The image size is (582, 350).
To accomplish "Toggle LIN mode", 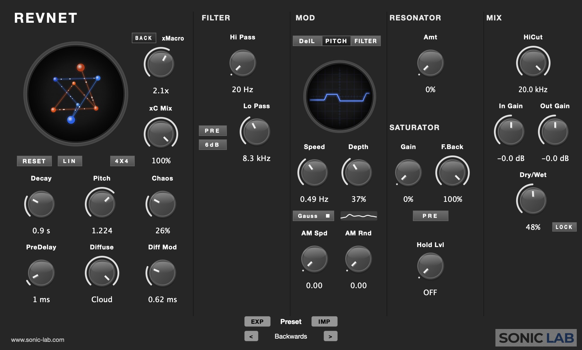I will click(x=69, y=161).
